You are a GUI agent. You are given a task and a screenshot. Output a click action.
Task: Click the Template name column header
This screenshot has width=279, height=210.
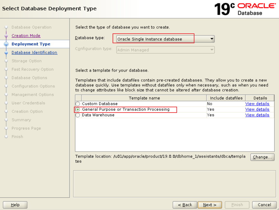(144, 98)
